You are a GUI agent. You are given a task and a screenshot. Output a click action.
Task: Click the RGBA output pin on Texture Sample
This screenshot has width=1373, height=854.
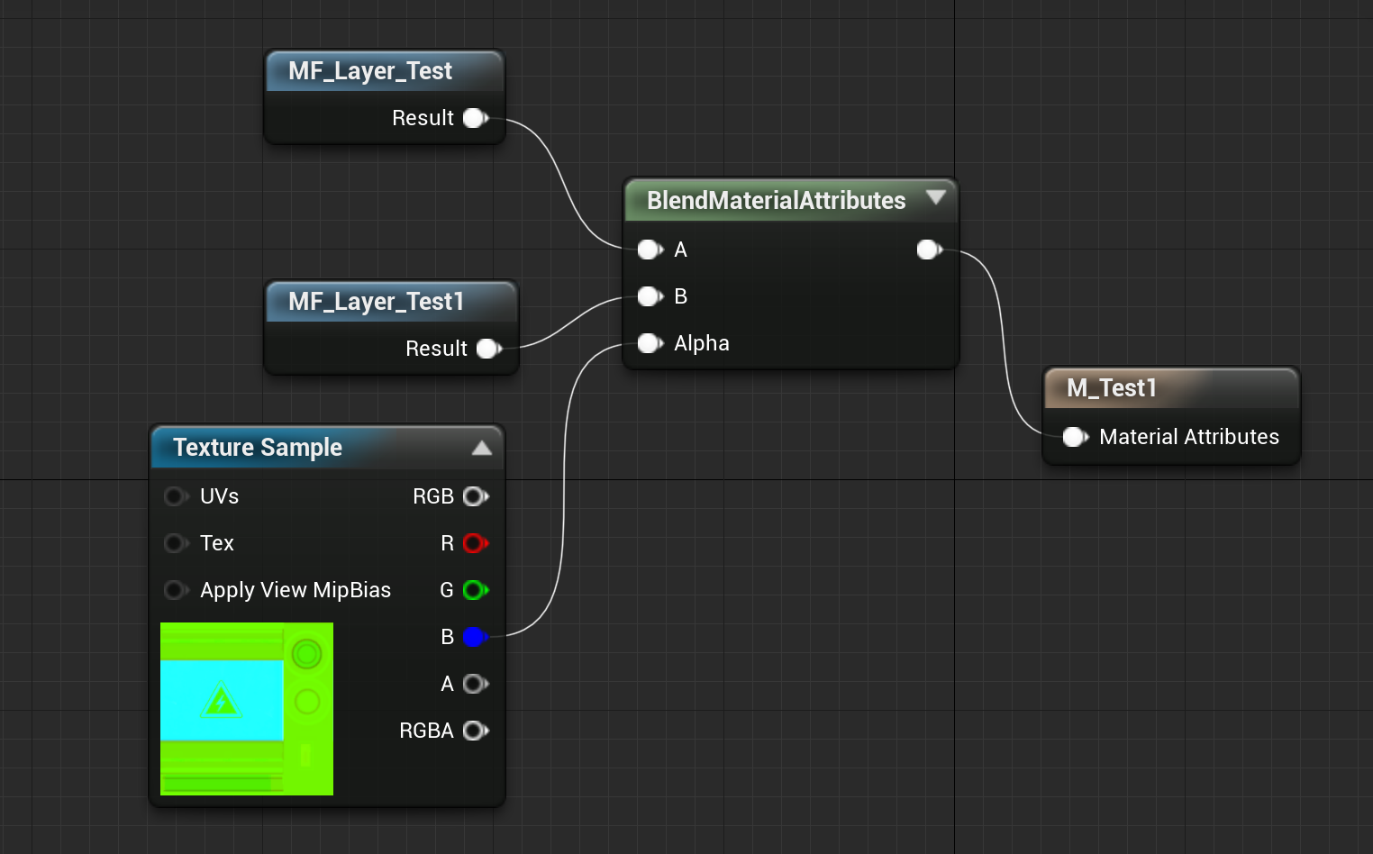point(475,731)
